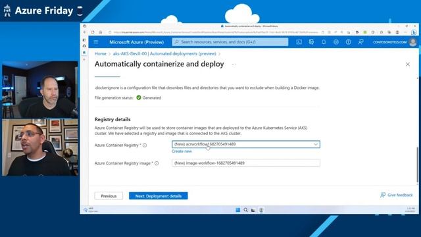Go back with the Previous button

[x=109, y=196]
